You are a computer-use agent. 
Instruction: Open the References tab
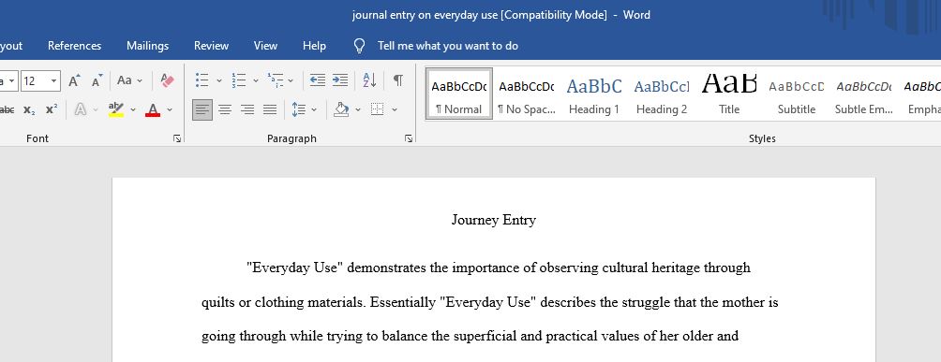pos(74,46)
